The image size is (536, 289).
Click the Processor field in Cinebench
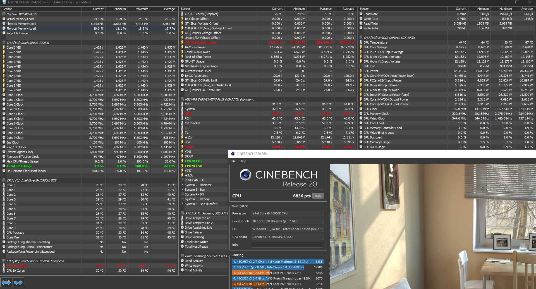pyautogui.click(x=287, y=213)
